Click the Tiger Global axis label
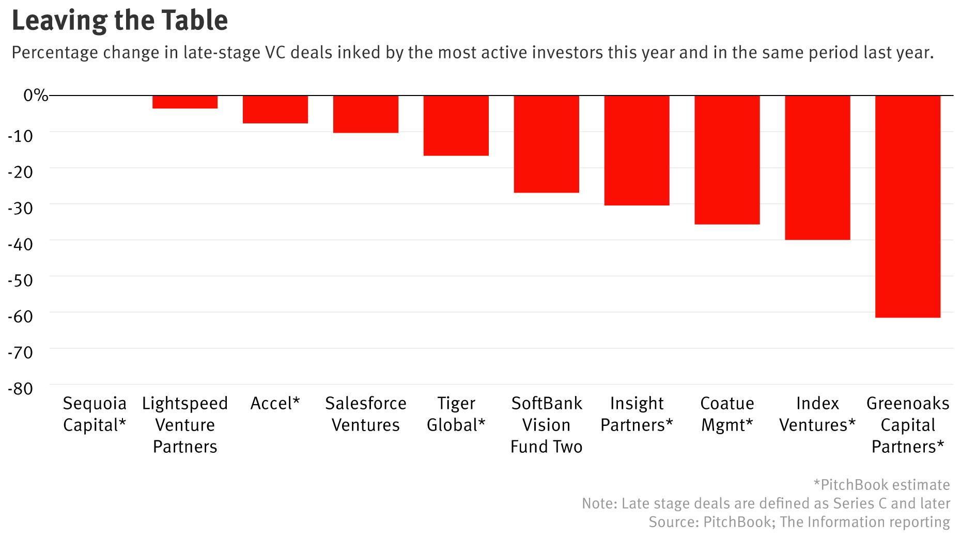Screen dimensions: 961x540 tap(456, 414)
